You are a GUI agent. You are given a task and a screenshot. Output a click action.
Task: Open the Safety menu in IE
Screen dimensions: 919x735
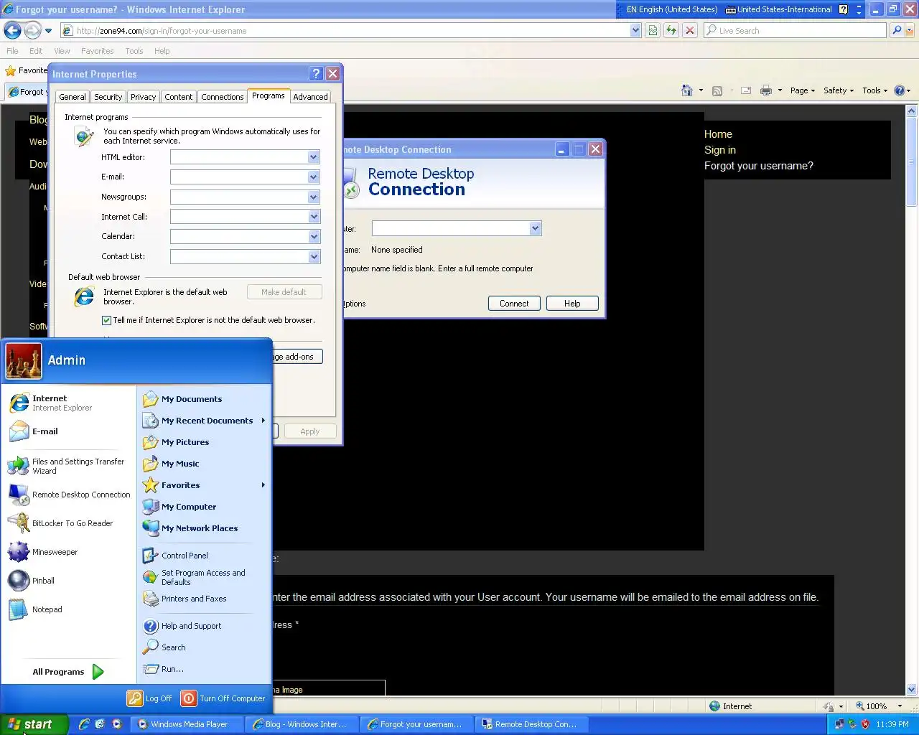(839, 90)
